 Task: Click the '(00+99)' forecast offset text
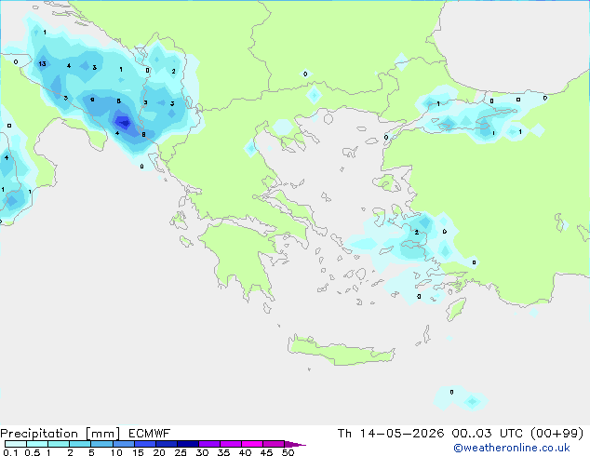coord(556,434)
